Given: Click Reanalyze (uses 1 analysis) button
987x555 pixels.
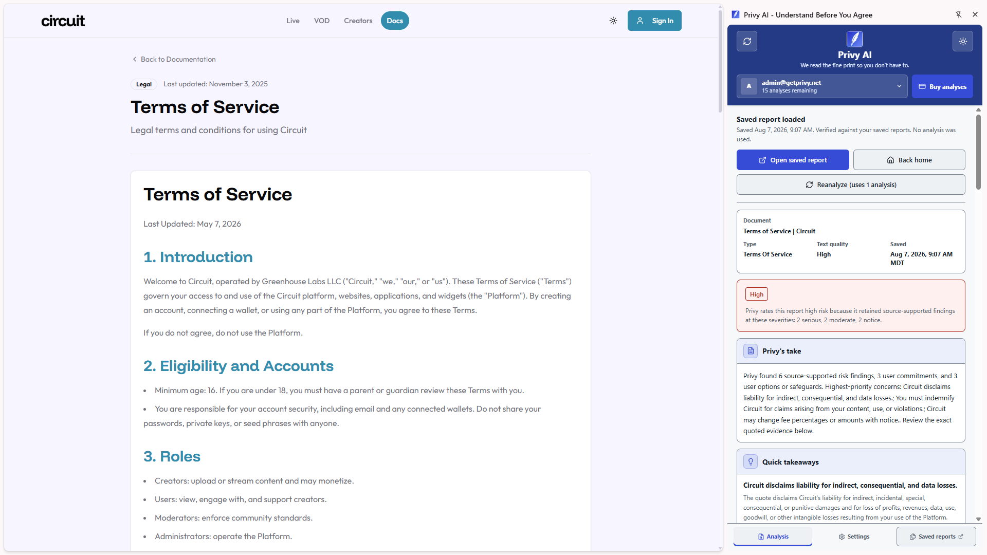Looking at the screenshot, I should (x=851, y=184).
